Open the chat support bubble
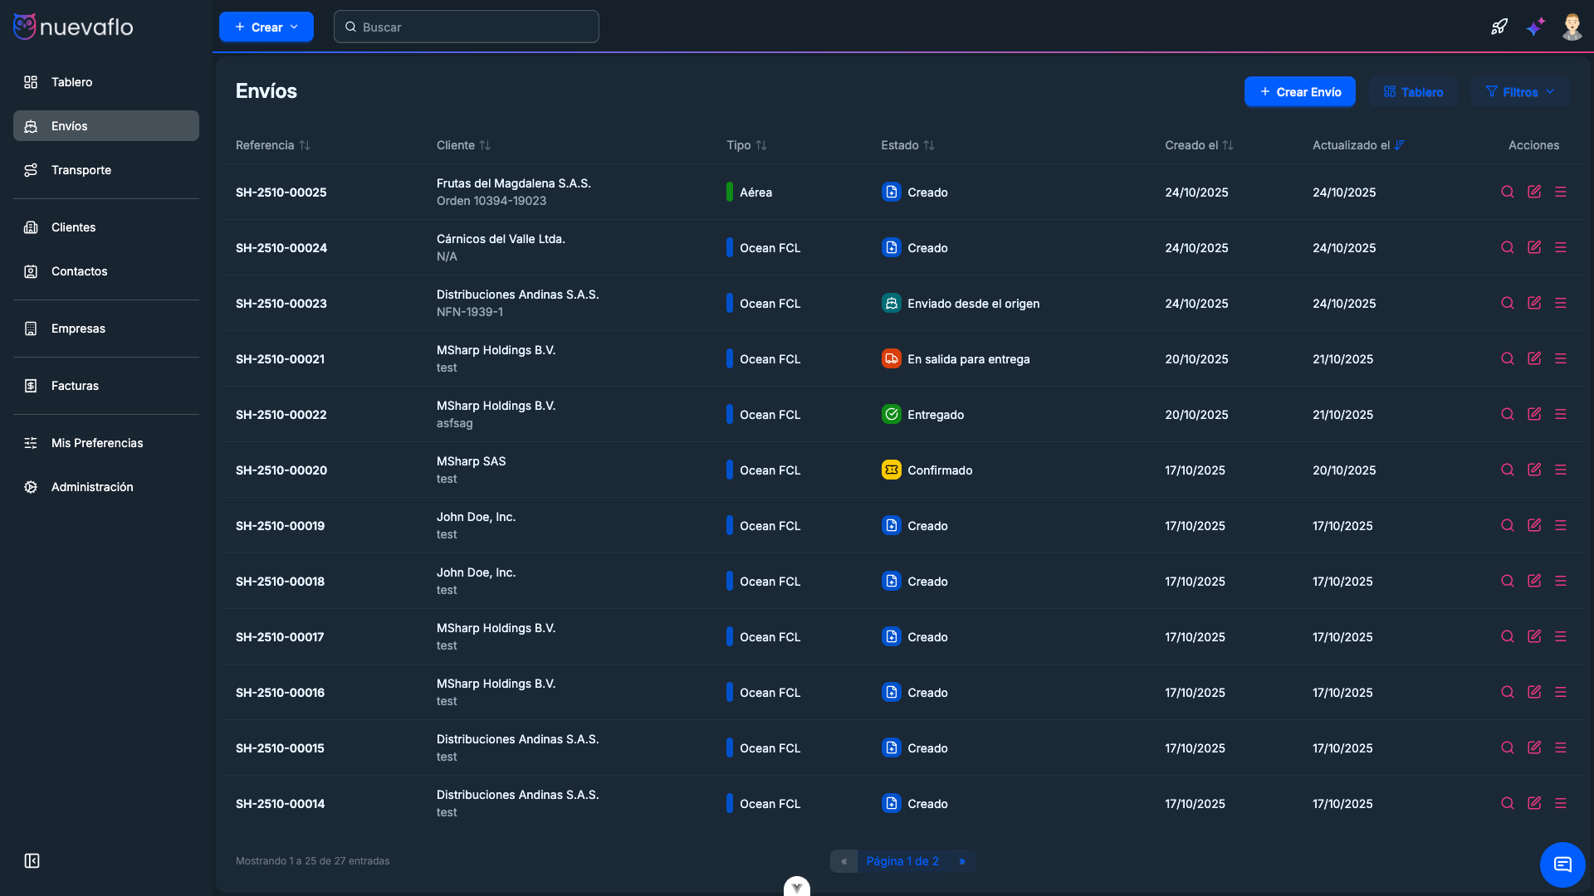 tap(1562, 864)
